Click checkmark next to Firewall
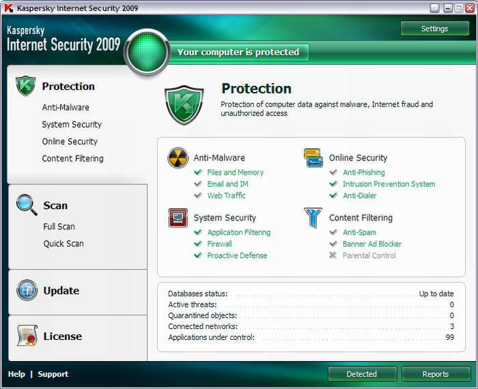The width and height of the screenshot is (478, 389). pyautogui.click(x=198, y=244)
